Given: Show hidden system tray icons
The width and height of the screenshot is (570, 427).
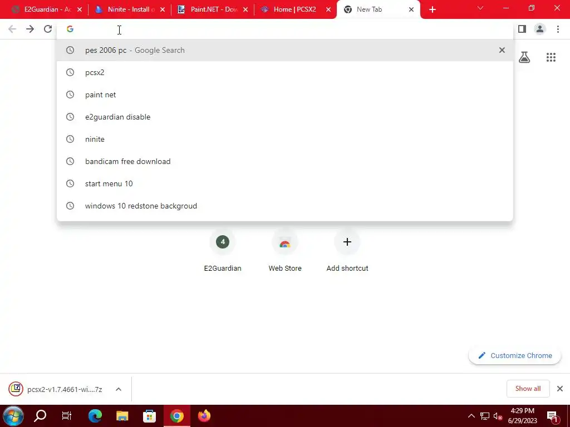Looking at the screenshot, I should pos(471,416).
